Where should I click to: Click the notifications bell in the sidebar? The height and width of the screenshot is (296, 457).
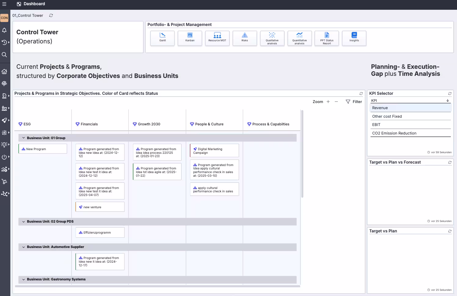[4, 30]
